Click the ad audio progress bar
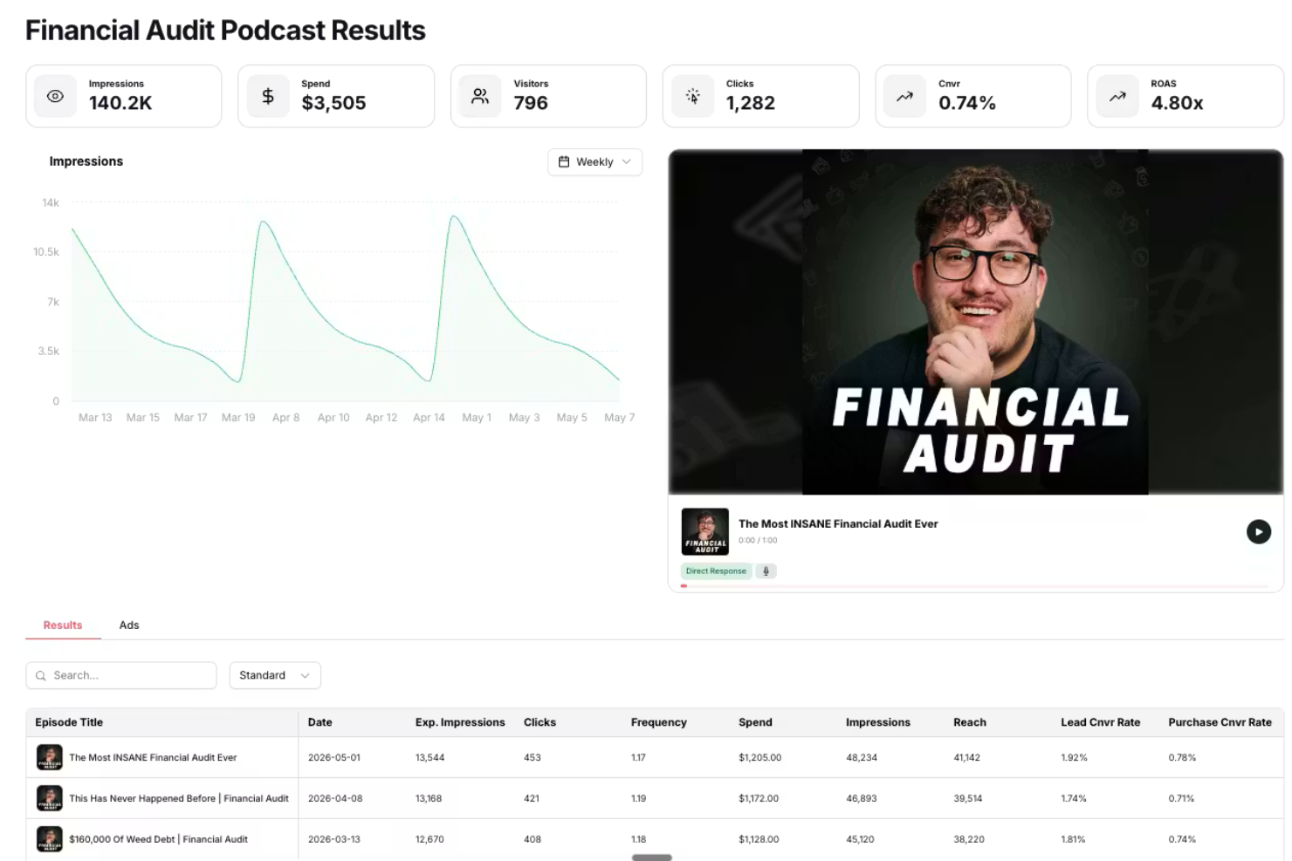 975,586
